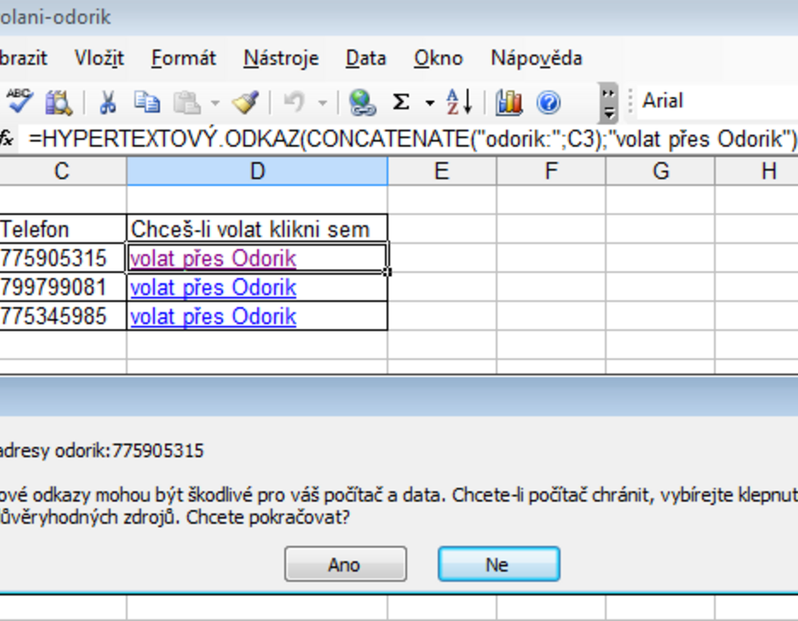Open the Data menu
This screenshot has width=798, height=621.
(366, 58)
